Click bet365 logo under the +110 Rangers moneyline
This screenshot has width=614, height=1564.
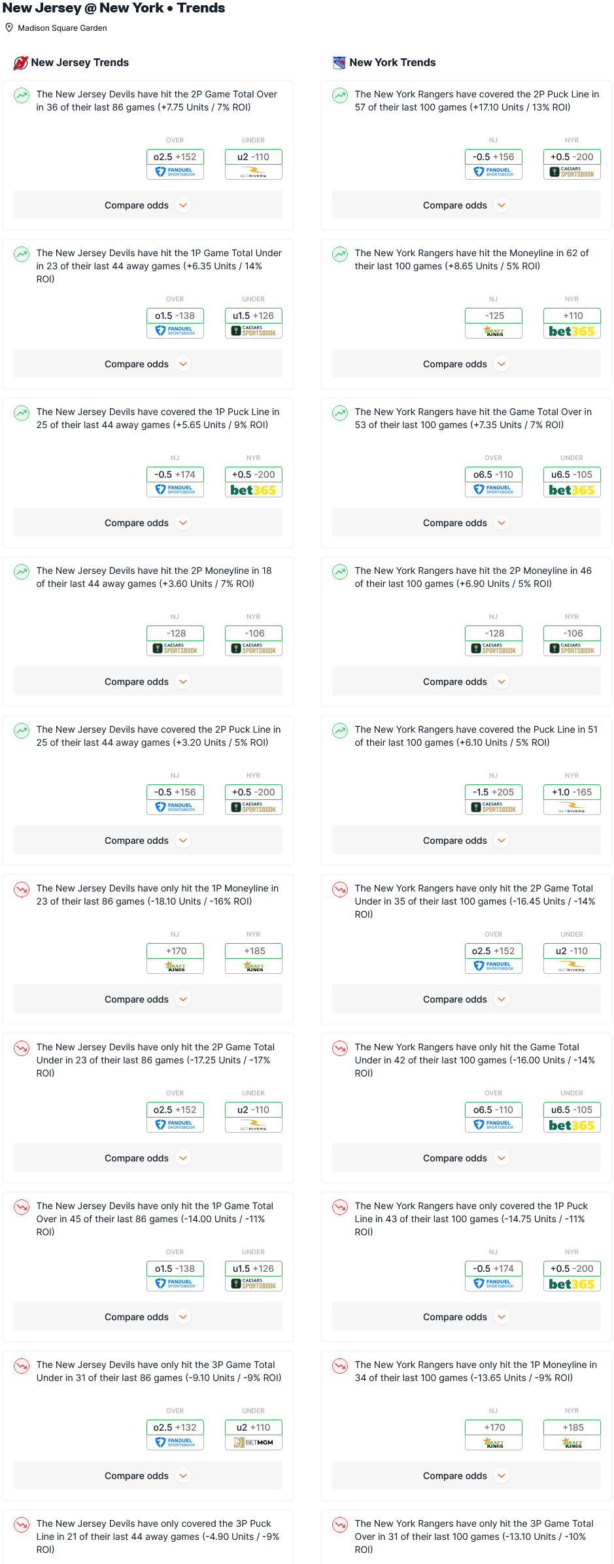click(571, 331)
